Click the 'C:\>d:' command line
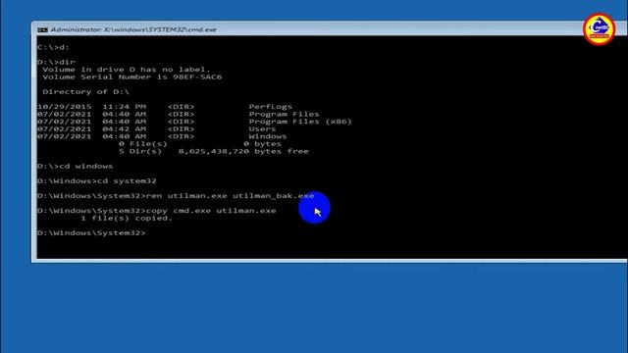Screen dimensions: 628x353 click(53, 47)
